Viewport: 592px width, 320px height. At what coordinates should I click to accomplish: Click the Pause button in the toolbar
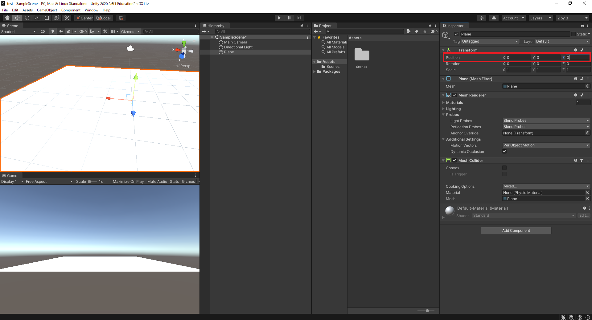coord(289,18)
